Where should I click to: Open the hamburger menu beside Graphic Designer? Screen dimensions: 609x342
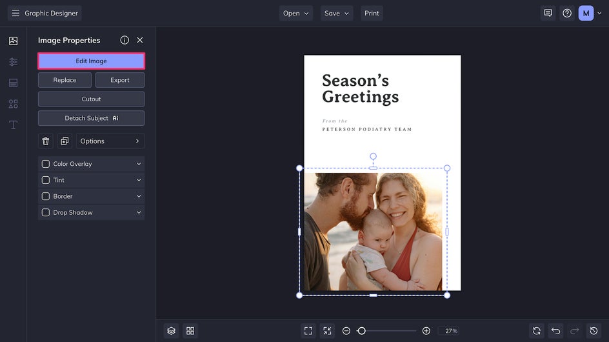(x=15, y=13)
